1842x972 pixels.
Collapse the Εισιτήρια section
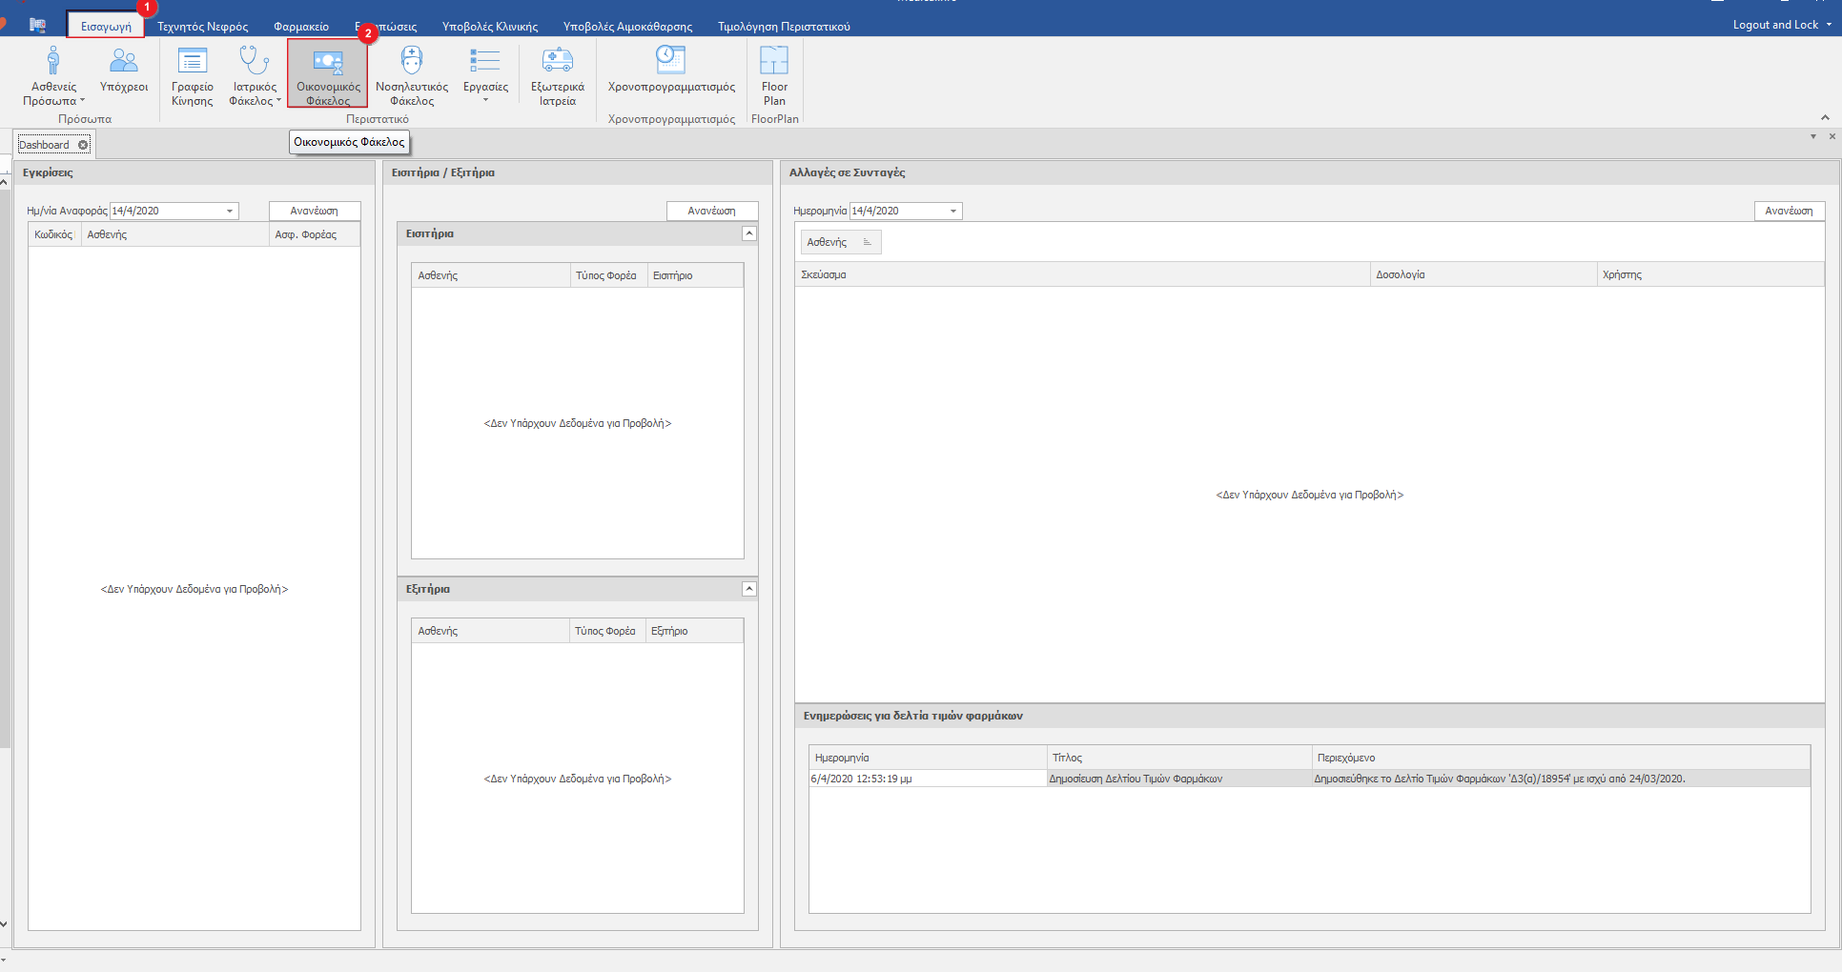[x=749, y=233]
